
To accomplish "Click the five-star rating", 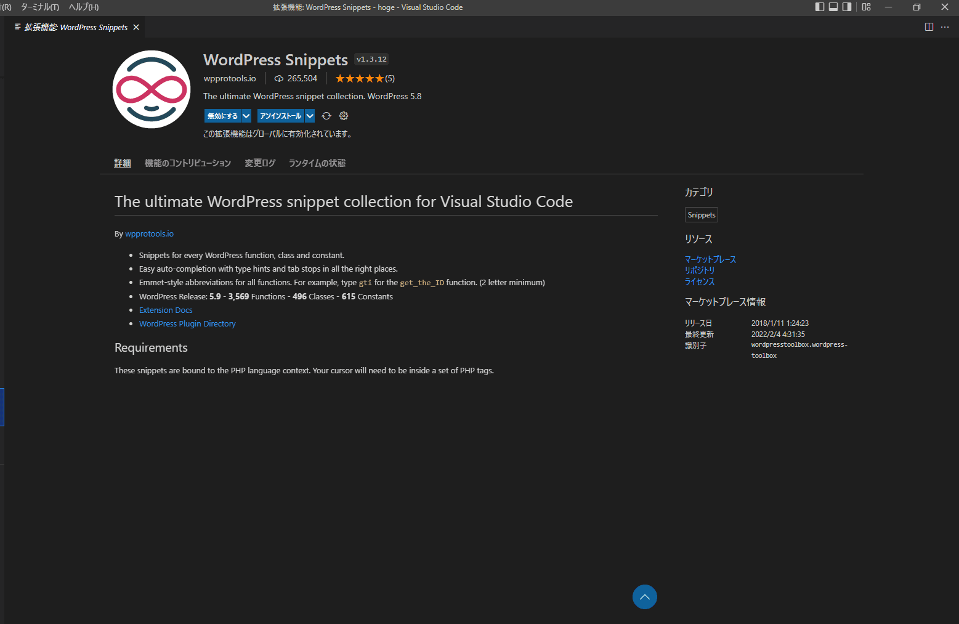I will coord(359,78).
